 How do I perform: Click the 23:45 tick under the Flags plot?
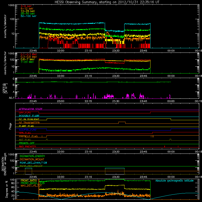tap(143, 152)
